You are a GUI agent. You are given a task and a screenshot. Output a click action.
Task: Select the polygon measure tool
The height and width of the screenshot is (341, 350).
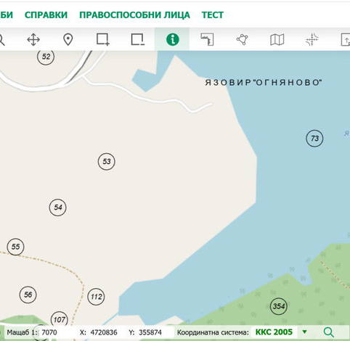242,39
